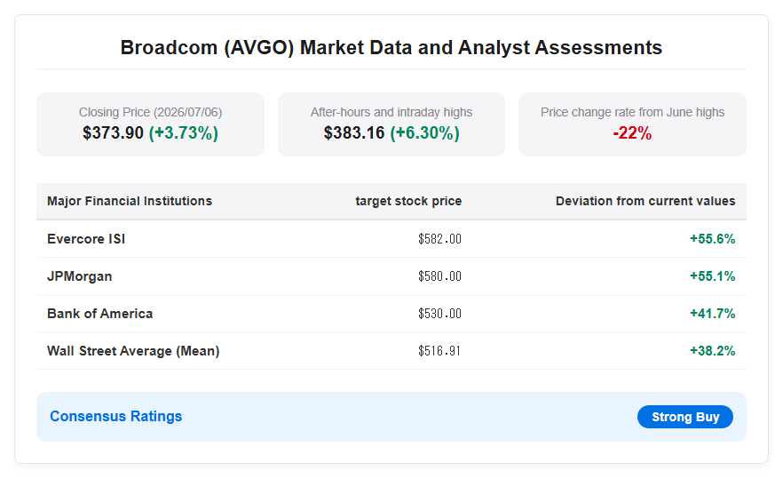Select the JPMorgan institution name
The height and width of the screenshot is (479, 783).
(79, 276)
